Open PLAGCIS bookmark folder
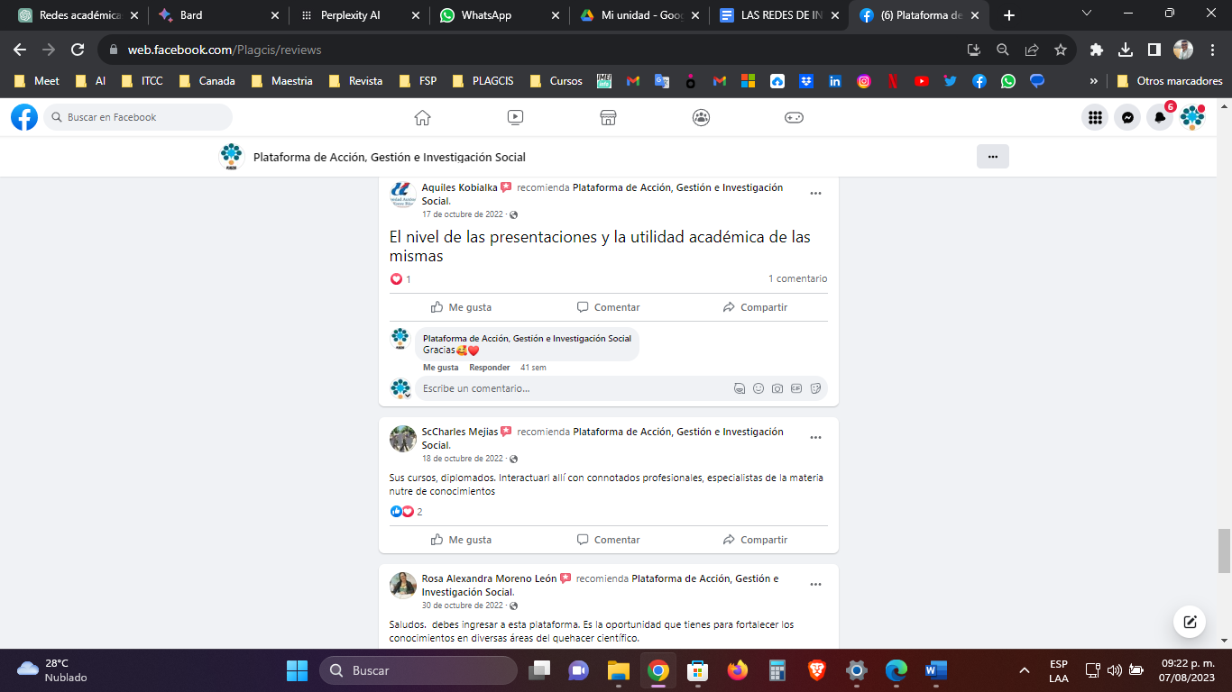The image size is (1232, 692). point(483,81)
